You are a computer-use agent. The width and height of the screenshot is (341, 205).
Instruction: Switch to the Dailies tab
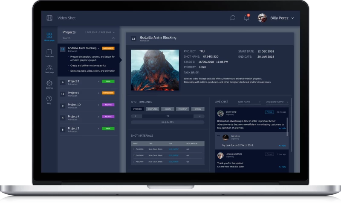(x=198, y=109)
